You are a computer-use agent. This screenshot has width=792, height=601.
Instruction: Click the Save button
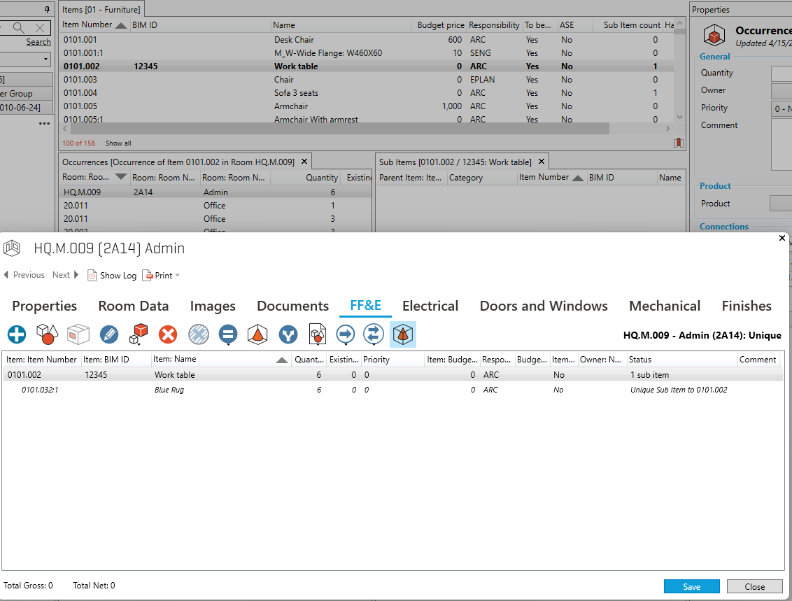pyautogui.click(x=691, y=586)
